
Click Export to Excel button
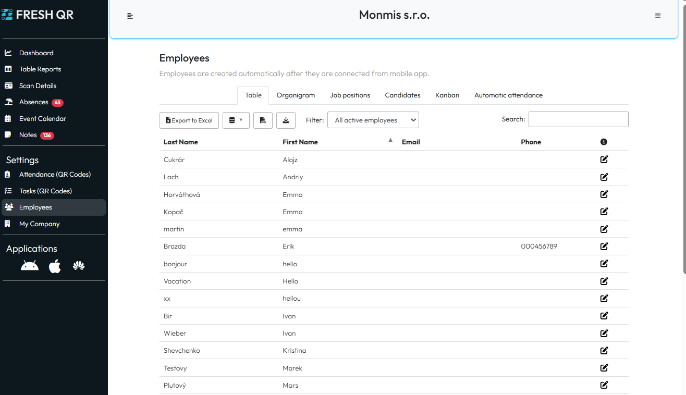[189, 120]
